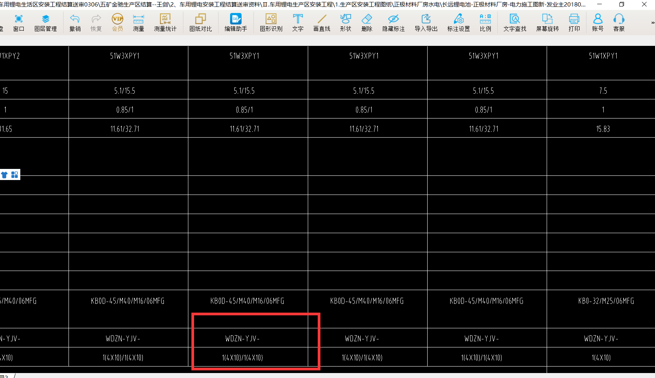Select the 画直线 draw line tool
This screenshot has width=655, height=378.
[322, 23]
